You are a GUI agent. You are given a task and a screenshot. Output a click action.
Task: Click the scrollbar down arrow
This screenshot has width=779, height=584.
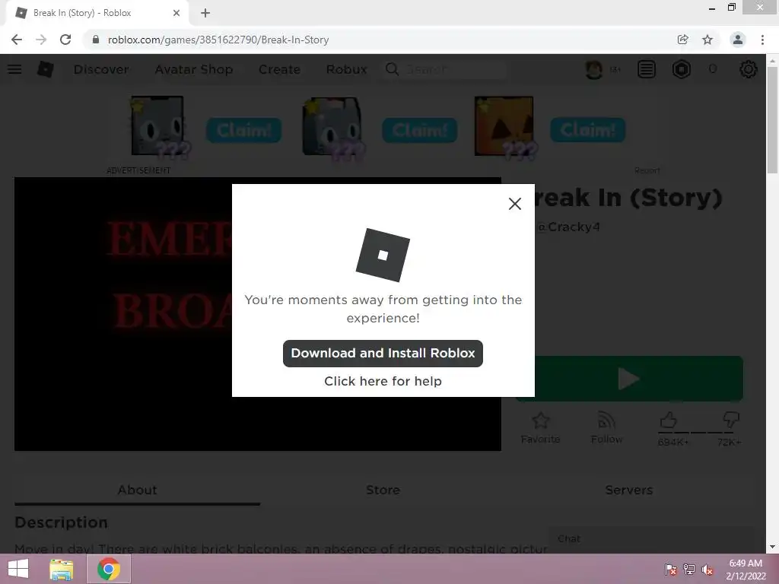point(772,547)
